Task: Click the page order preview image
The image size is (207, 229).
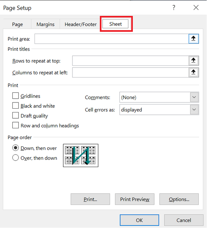Action: click(80, 155)
